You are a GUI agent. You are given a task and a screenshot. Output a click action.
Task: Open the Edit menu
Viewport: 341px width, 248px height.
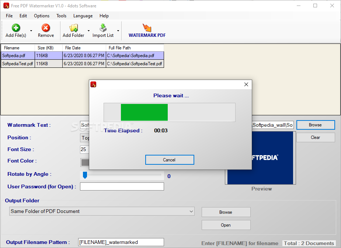[23, 15]
